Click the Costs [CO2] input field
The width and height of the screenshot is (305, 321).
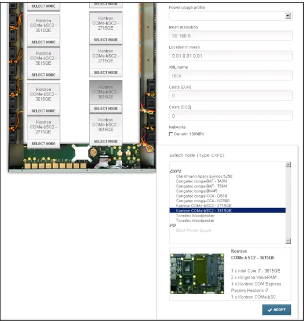pos(230,116)
